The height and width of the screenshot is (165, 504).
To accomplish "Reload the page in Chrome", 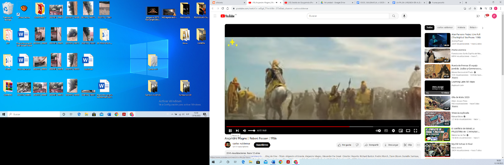I will pos(223,8).
